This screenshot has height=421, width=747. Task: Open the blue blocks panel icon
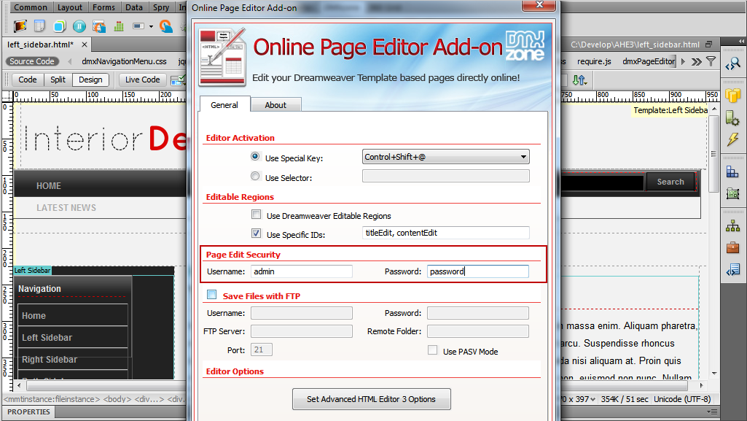point(732,171)
